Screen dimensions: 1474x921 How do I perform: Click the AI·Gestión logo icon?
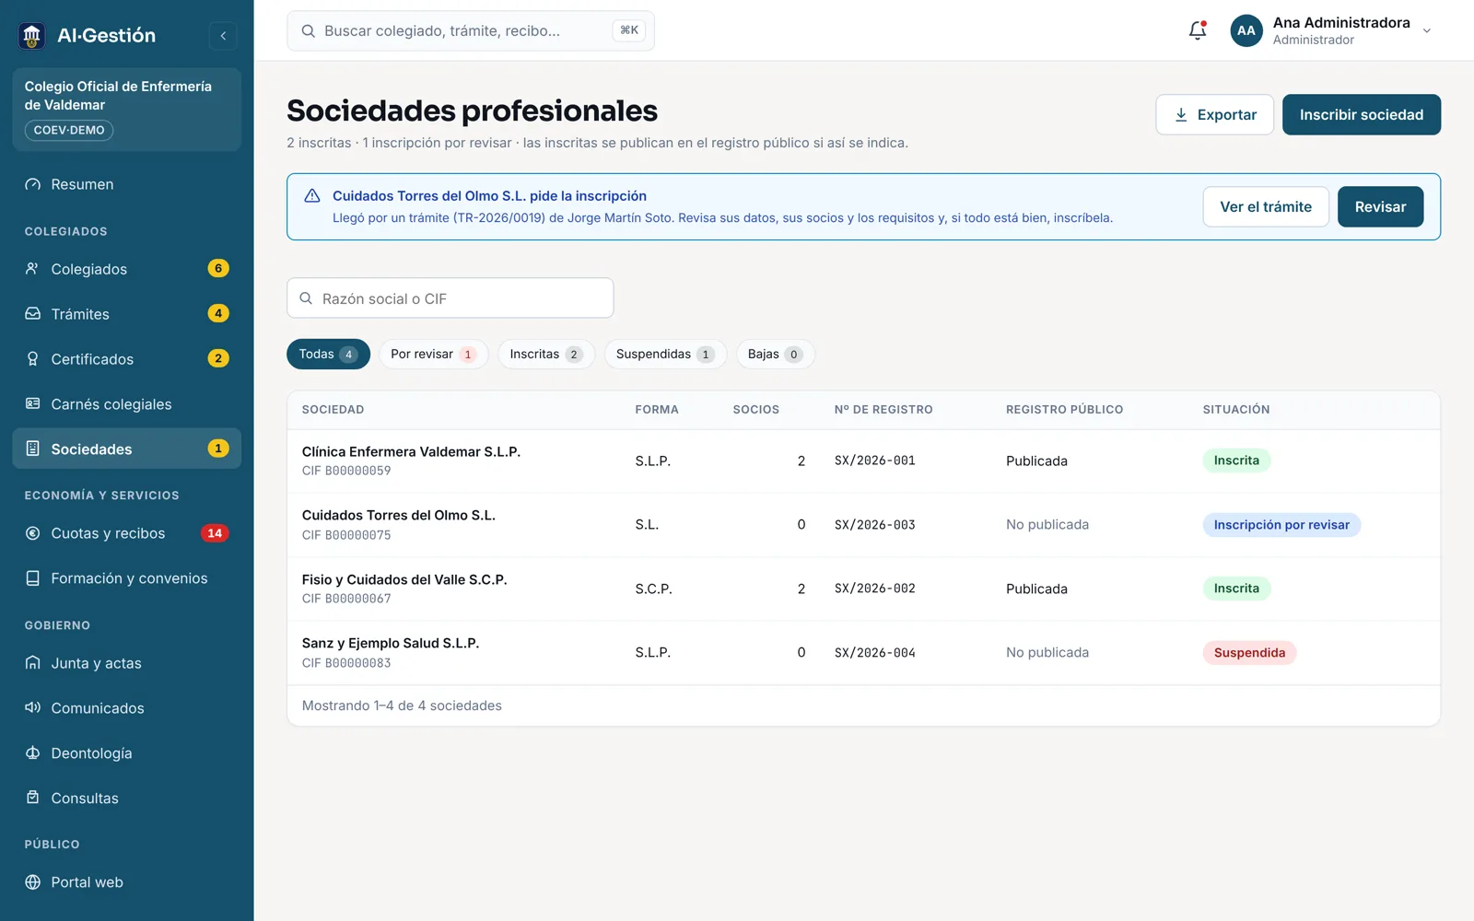pyautogui.click(x=32, y=36)
